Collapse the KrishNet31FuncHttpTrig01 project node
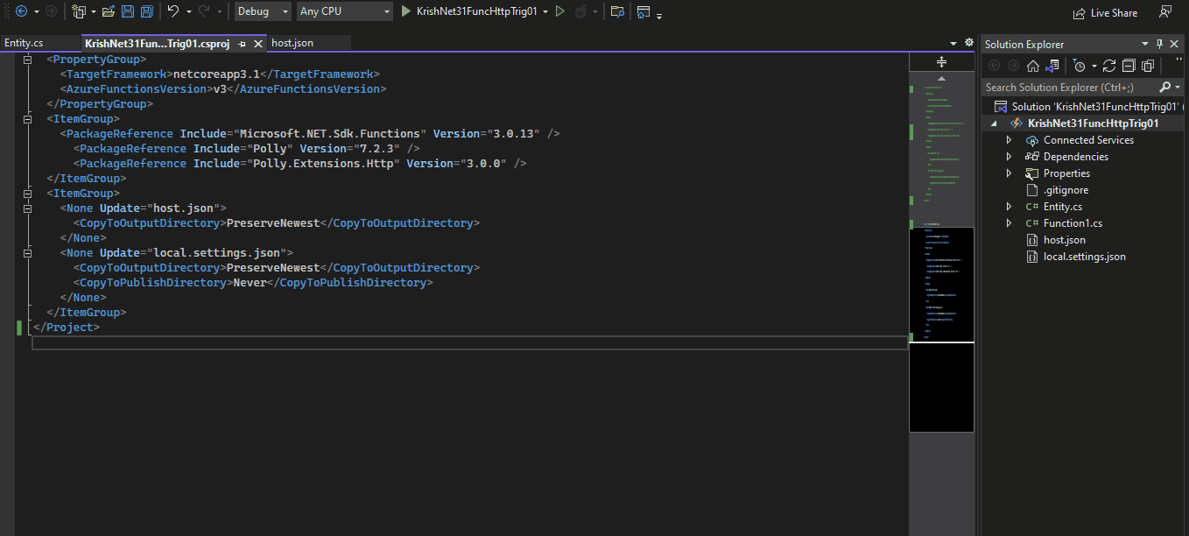1189x536 pixels. pos(994,123)
